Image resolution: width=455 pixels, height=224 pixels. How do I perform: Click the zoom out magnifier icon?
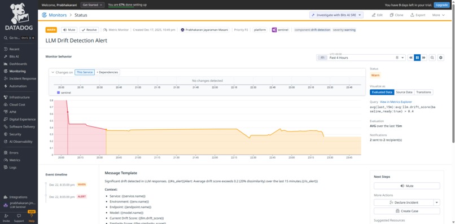pyautogui.click(x=432, y=58)
